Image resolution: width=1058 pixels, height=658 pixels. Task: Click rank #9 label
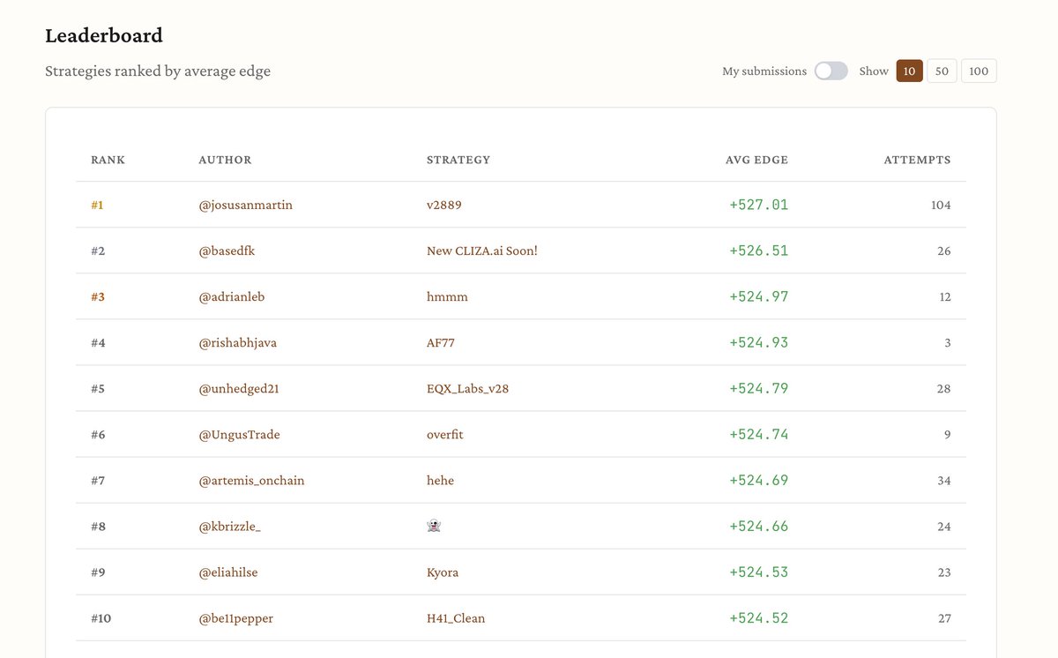point(98,572)
